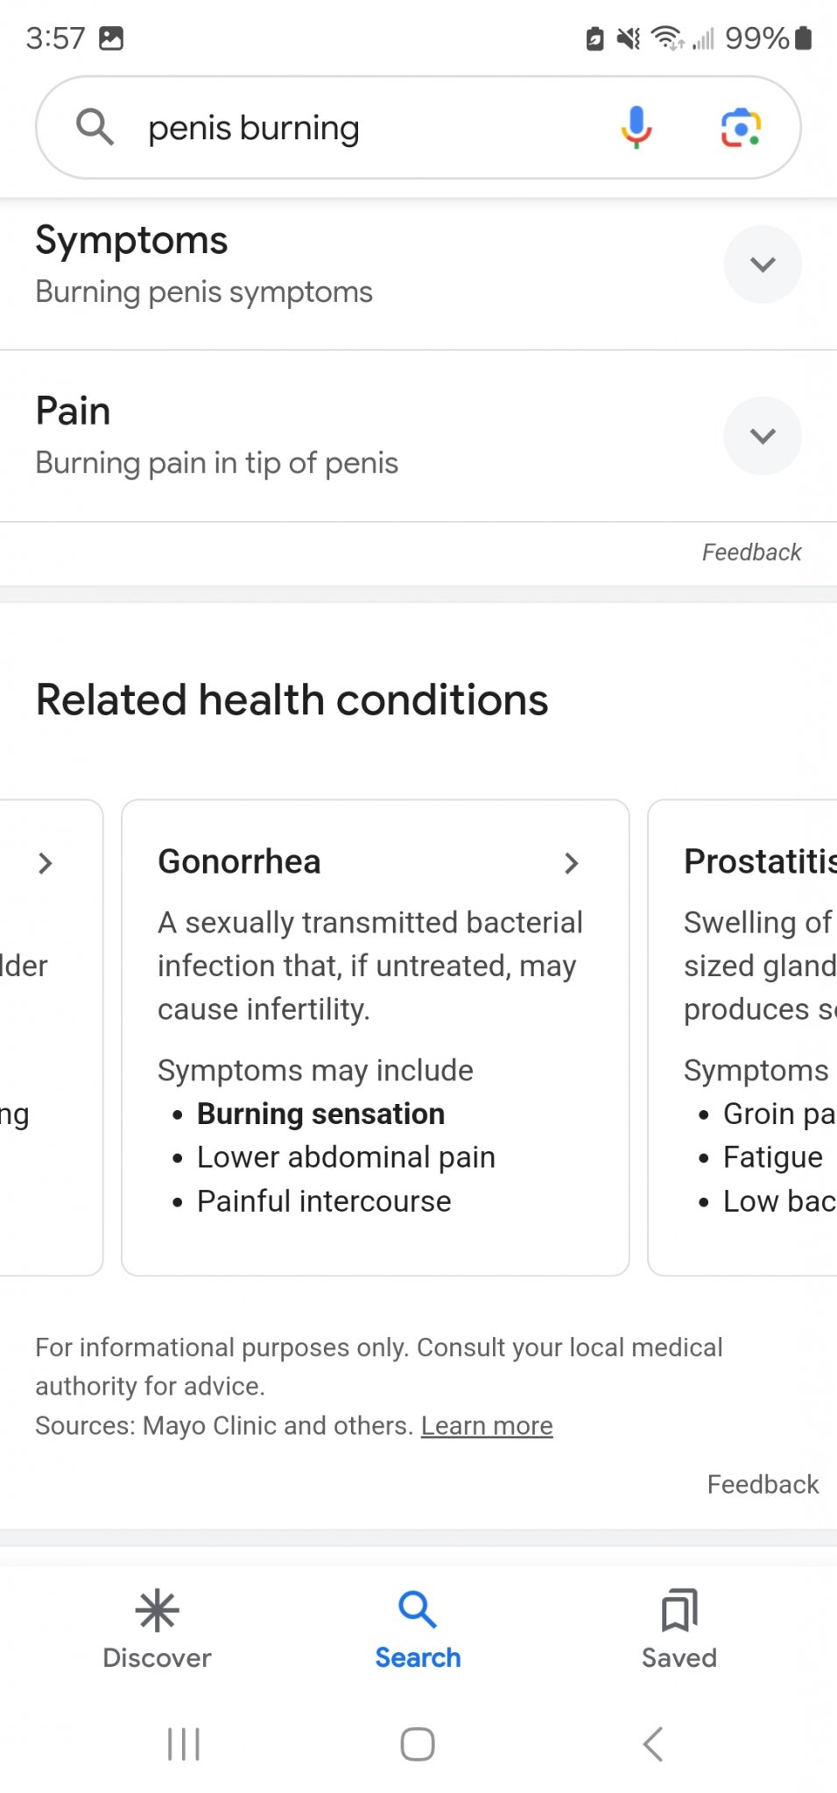Viewport: 837px width, 1793px height.
Task: Open the partially visible left card chevron
Action: (46, 863)
